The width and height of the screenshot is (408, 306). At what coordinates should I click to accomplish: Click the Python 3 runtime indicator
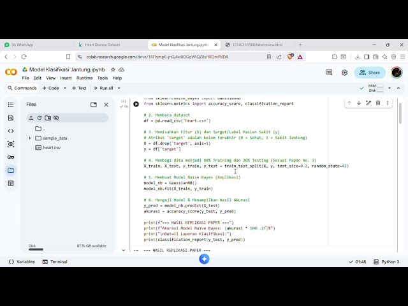pyautogui.click(x=386, y=262)
